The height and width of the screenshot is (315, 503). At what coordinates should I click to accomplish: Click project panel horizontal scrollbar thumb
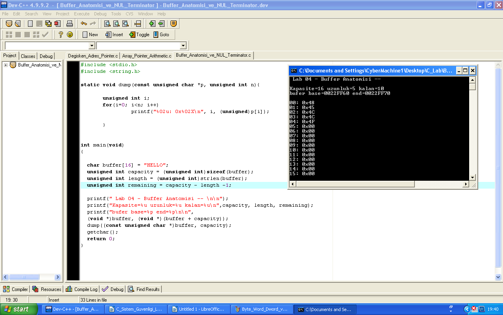[24, 277]
